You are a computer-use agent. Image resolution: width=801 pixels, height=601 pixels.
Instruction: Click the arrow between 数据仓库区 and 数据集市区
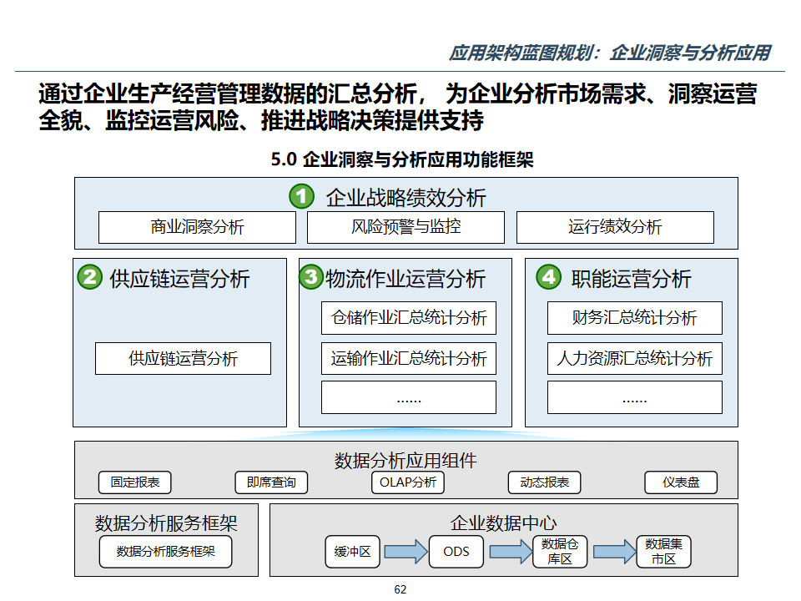tap(615, 552)
